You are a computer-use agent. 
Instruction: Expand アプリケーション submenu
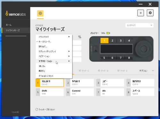[x=54, y=61]
